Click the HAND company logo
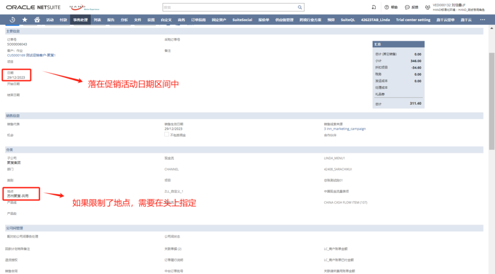This screenshot has height=274, width=495. (84, 7)
